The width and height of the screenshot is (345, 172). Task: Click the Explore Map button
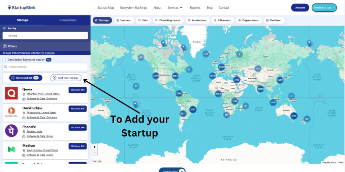(x=172, y=170)
